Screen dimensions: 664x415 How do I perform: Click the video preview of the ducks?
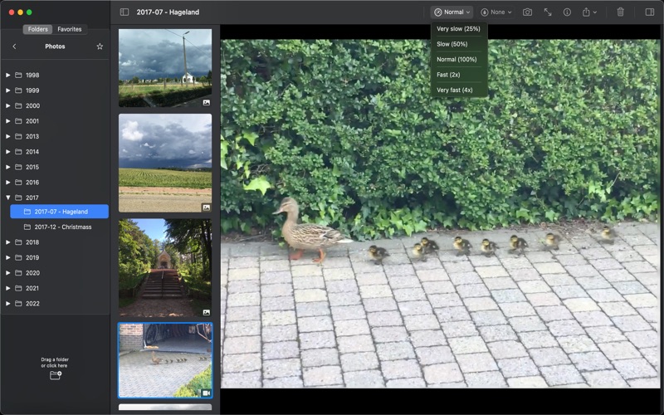pyautogui.click(x=441, y=214)
